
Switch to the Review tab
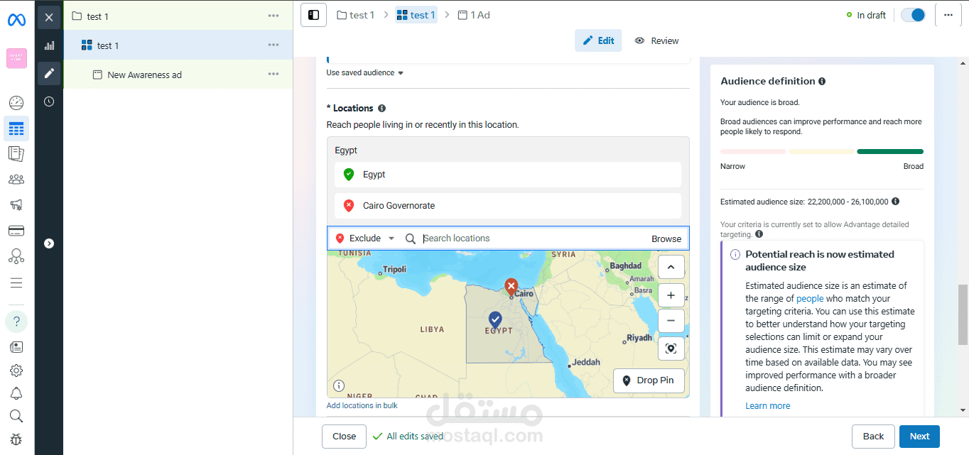(656, 40)
